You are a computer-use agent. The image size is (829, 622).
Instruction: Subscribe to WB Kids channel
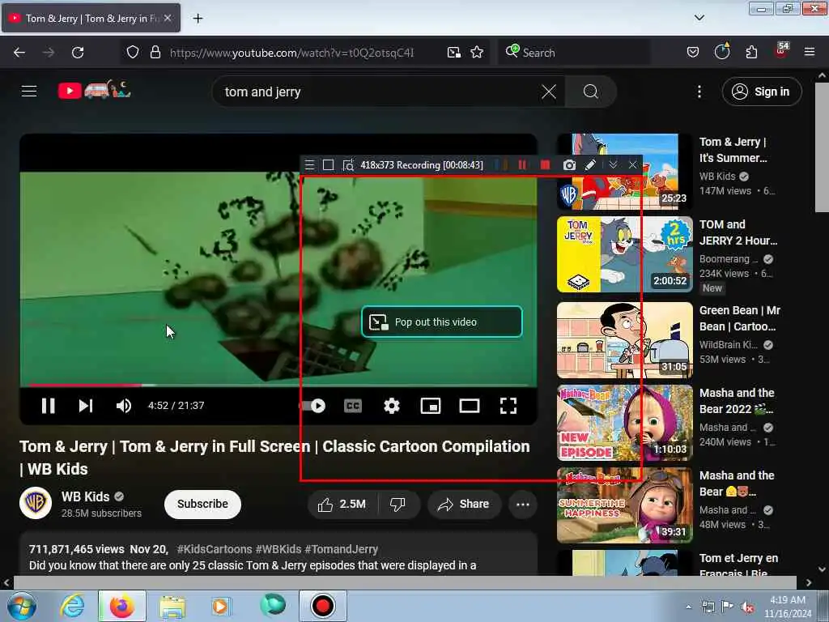pos(202,504)
